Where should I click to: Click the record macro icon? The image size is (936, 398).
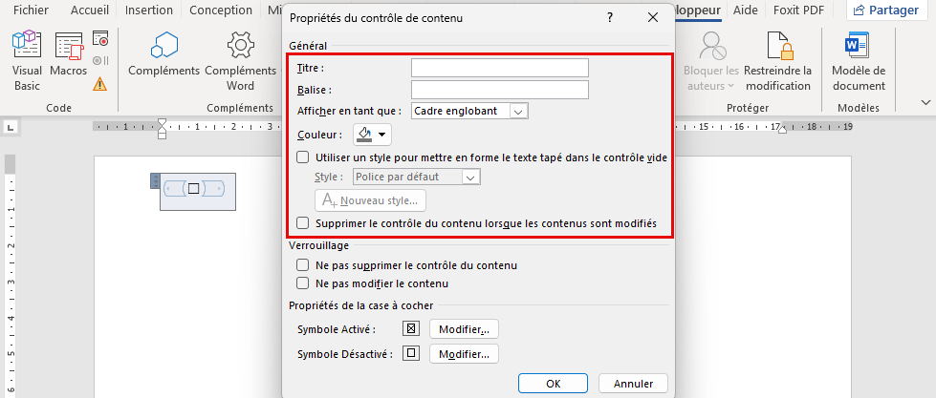click(x=100, y=39)
